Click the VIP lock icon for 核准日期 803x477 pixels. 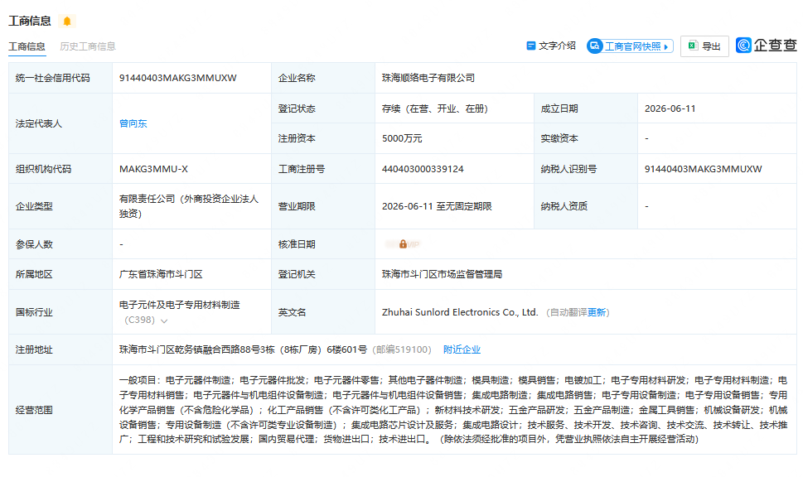coord(403,244)
